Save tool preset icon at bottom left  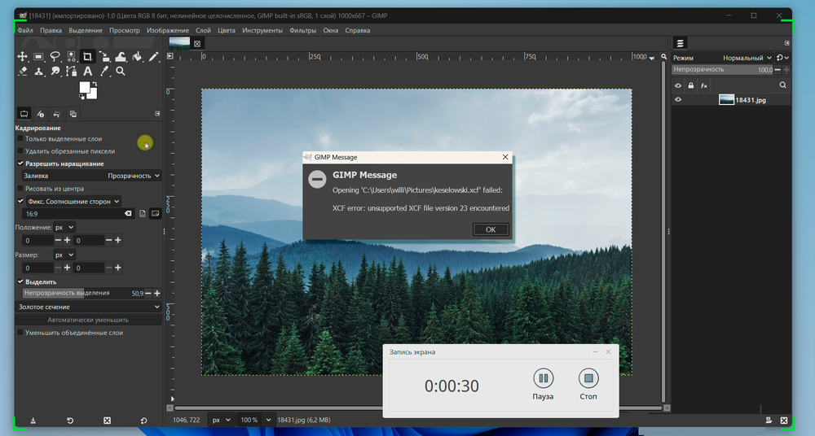(33, 421)
